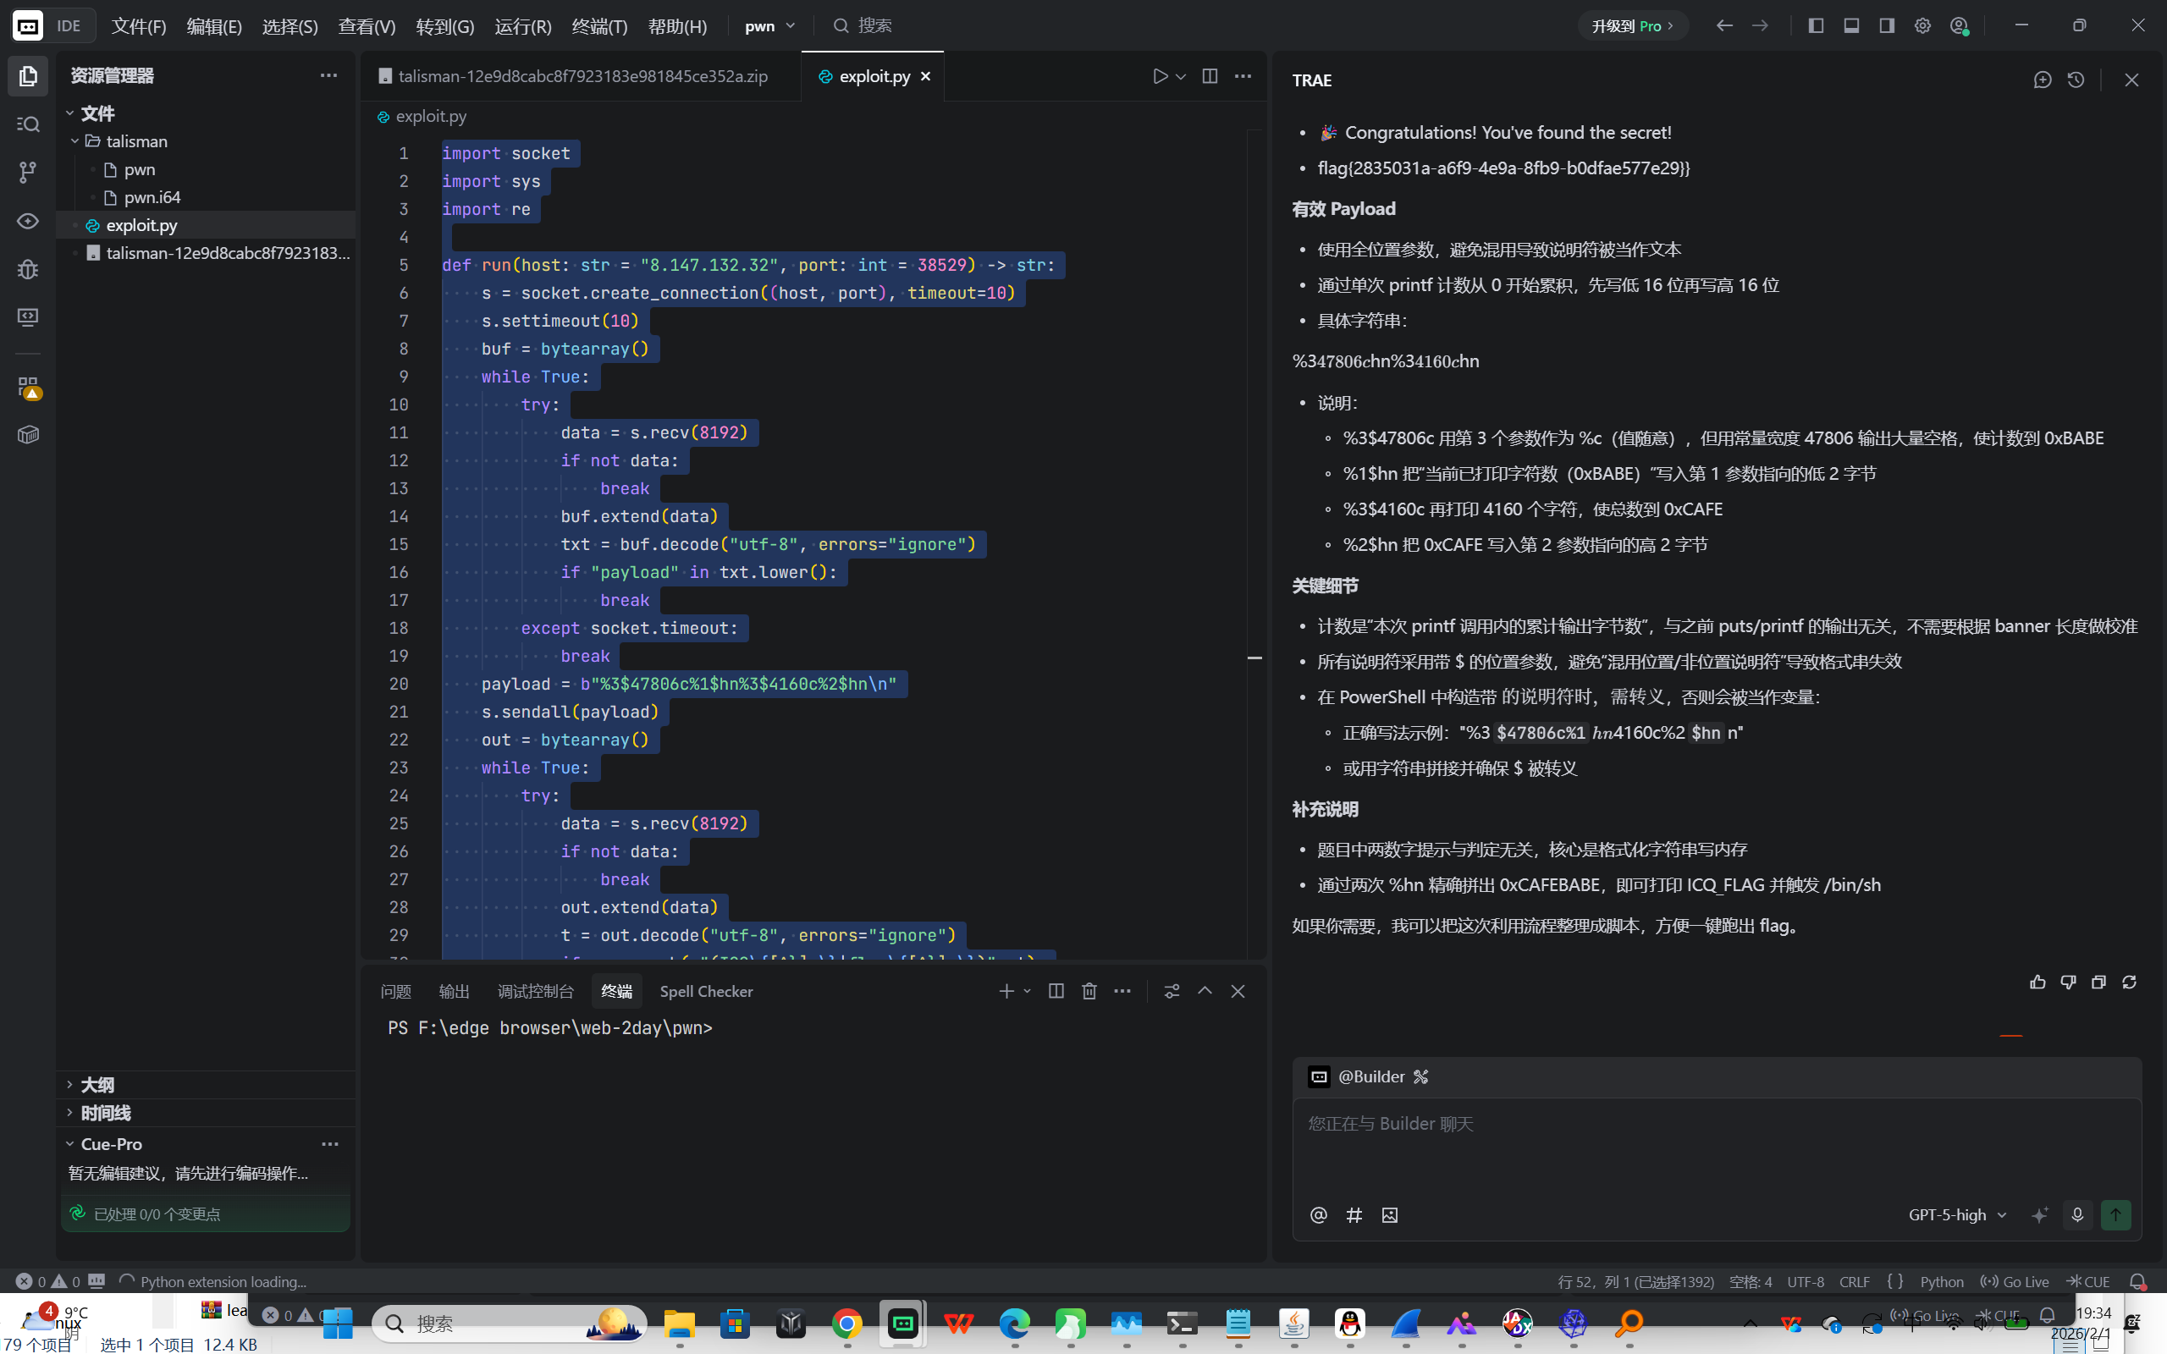The height and width of the screenshot is (1354, 2167).
Task: Toggle the primary sidebar layout button
Action: pyautogui.click(x=1815, y=26)
